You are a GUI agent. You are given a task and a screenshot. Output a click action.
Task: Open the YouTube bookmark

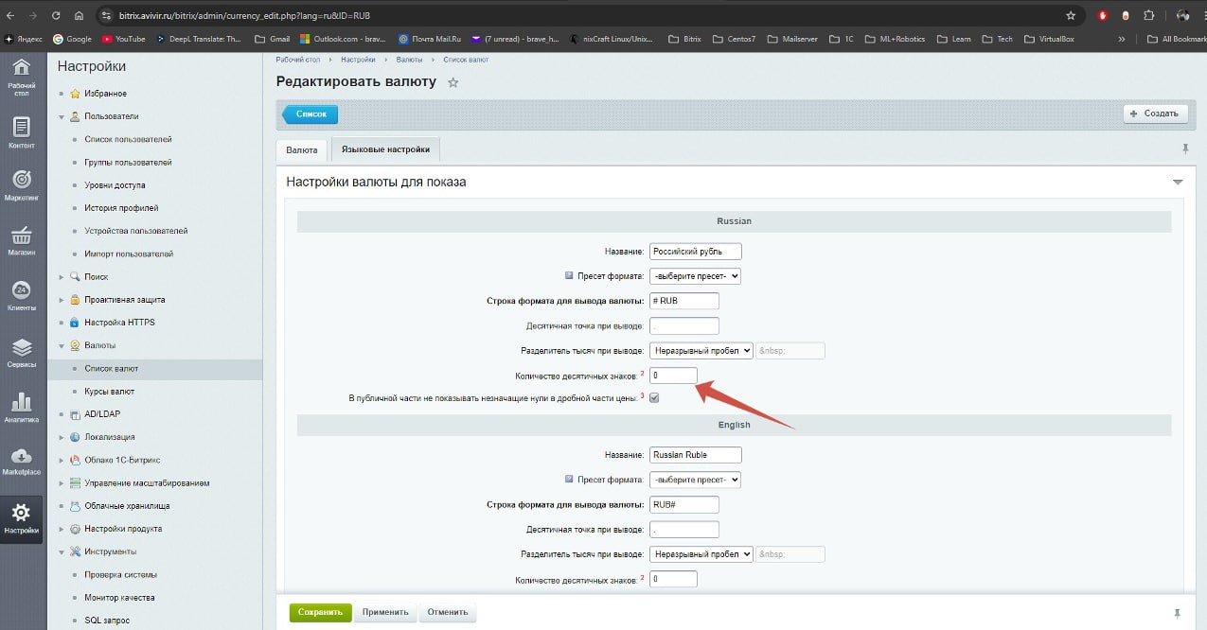123,39
